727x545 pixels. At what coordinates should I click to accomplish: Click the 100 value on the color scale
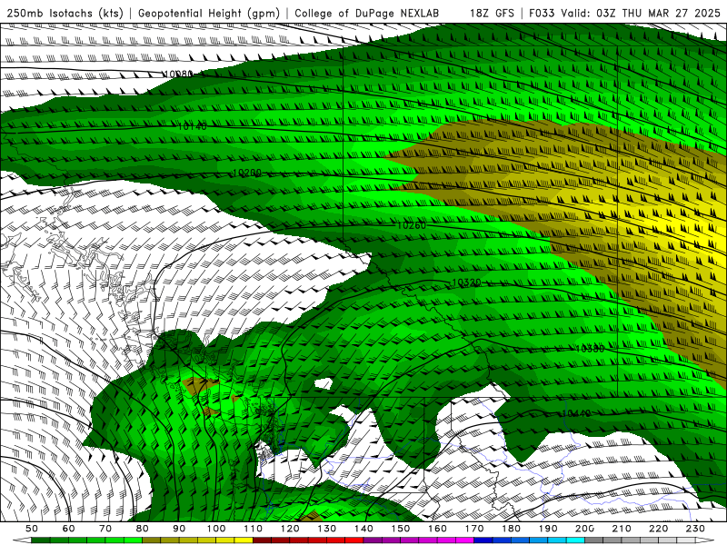tap(216, 529)
